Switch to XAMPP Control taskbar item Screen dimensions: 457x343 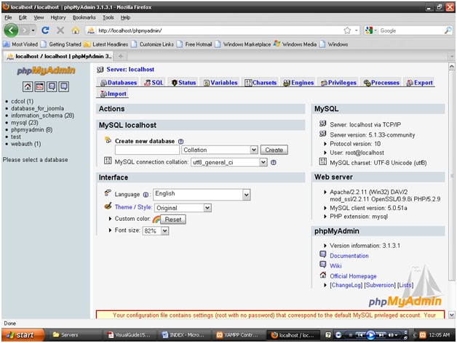point(237,335)
